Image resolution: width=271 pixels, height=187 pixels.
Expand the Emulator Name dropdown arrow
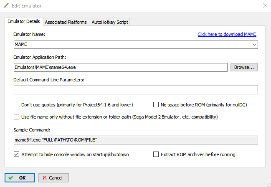[254, 44]
